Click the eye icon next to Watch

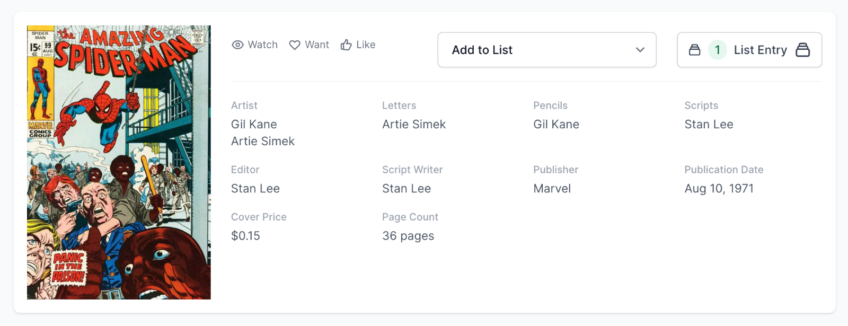tap(238, 45)
